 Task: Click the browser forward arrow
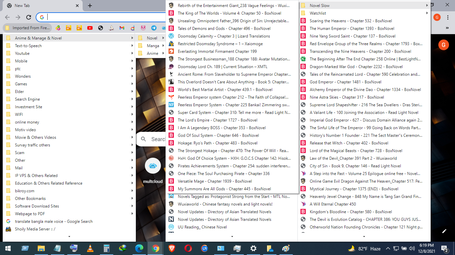click(18, 17)
